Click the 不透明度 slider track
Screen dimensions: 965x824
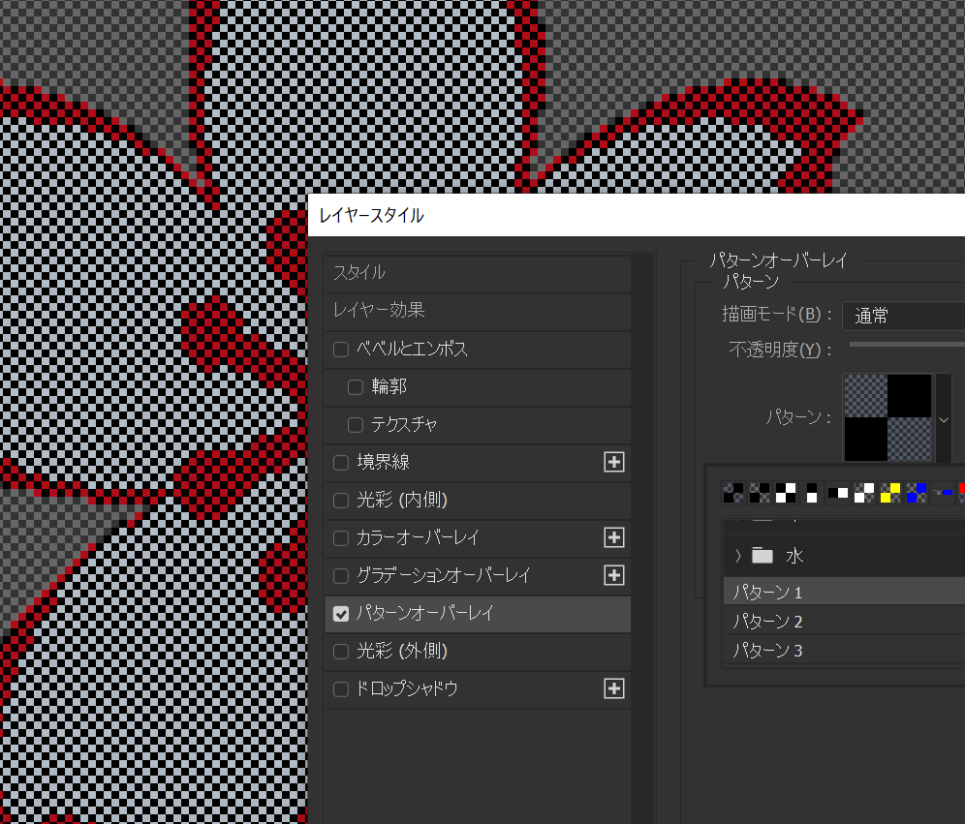tap(906, 344)
